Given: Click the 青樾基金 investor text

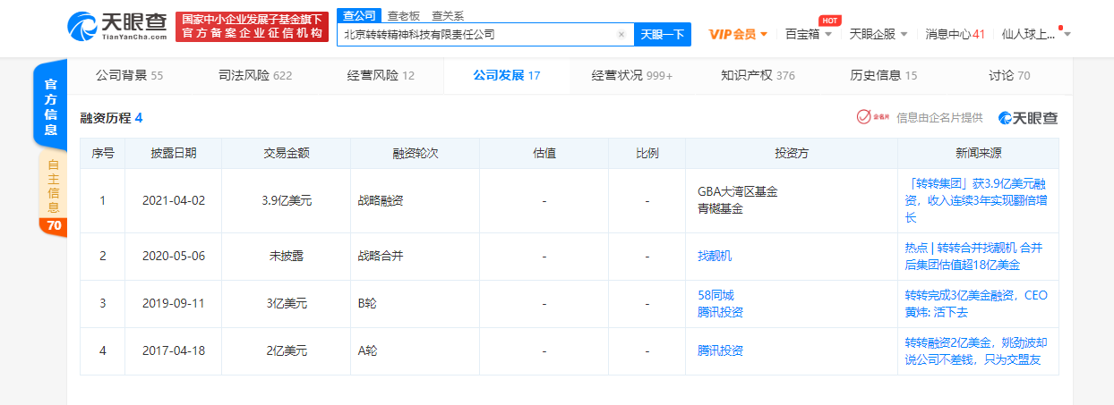Looking at the screenshot, I should (720, 209).
